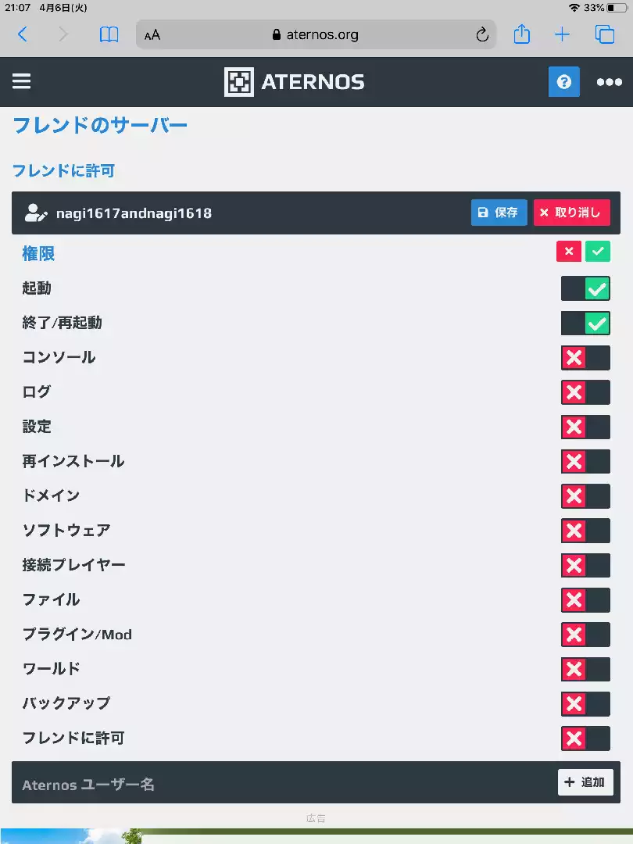Open a new Safari tab with plus

coord(562,35)
